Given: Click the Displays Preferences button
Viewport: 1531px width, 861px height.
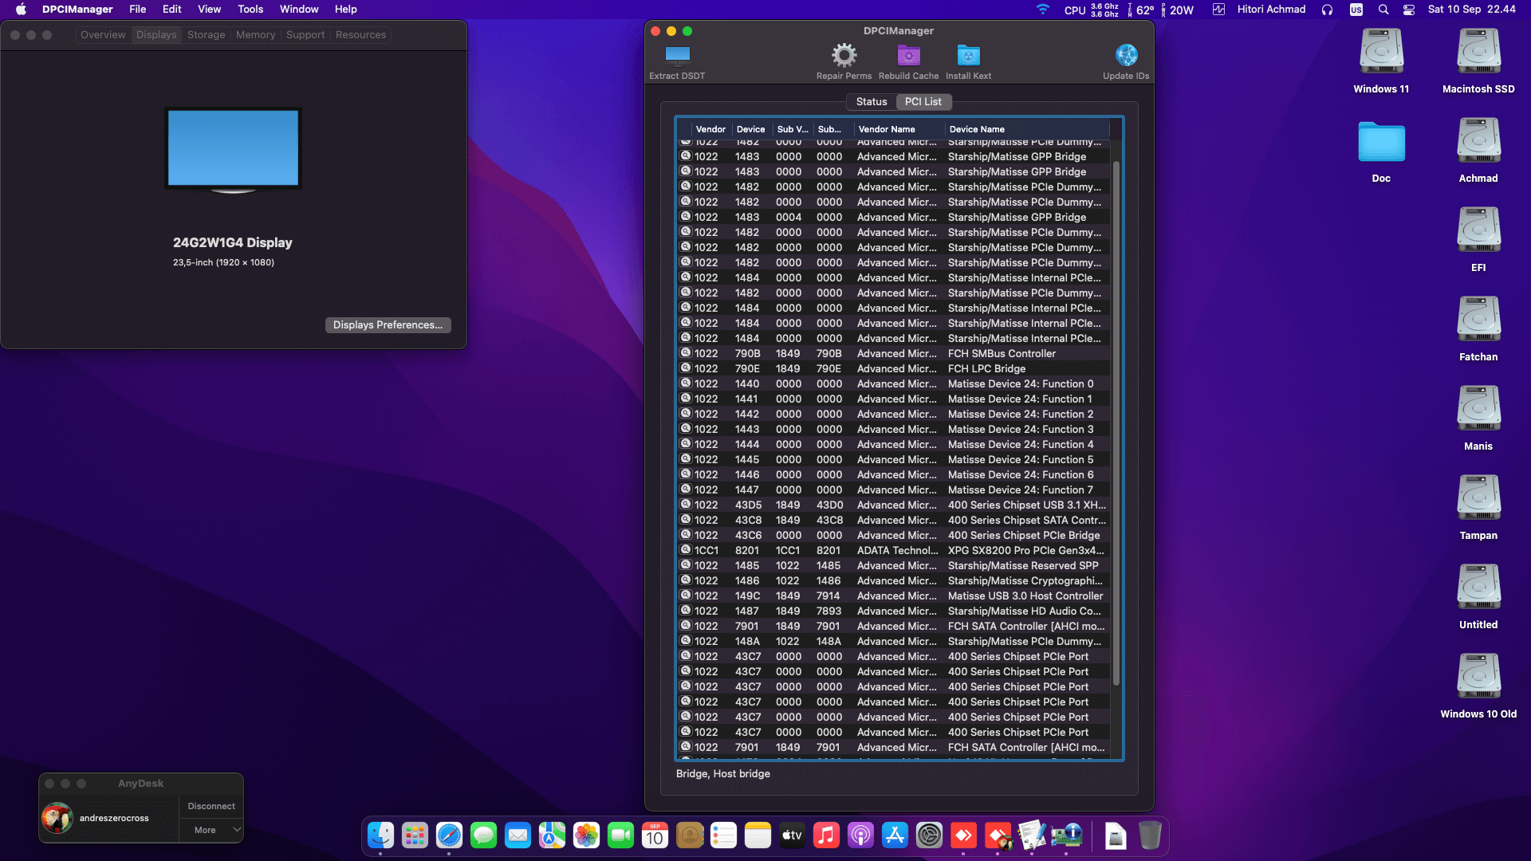Looking at the screenshot, I should point(388,325).
